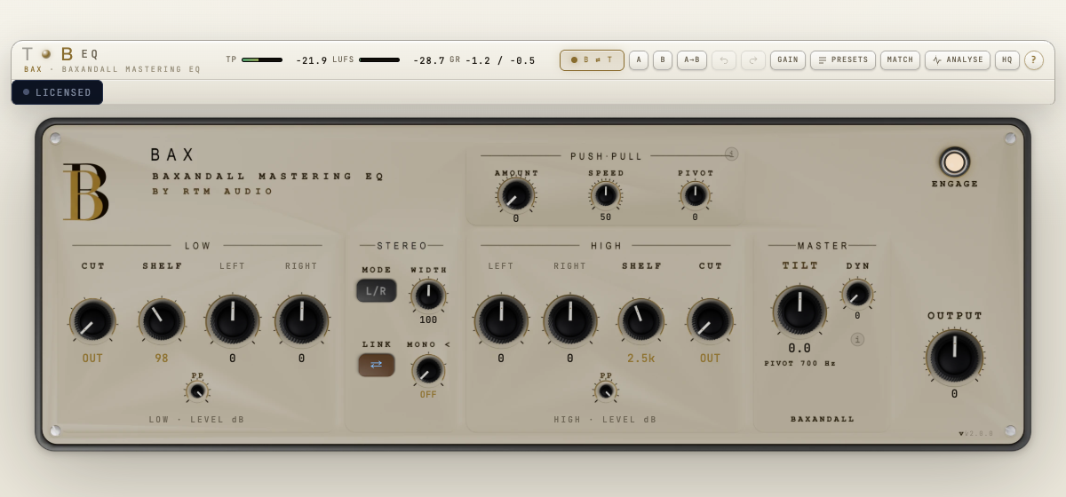Open the Presets dropdown list
Viewport: 1066px width, 497px height.
click(843, 60)
